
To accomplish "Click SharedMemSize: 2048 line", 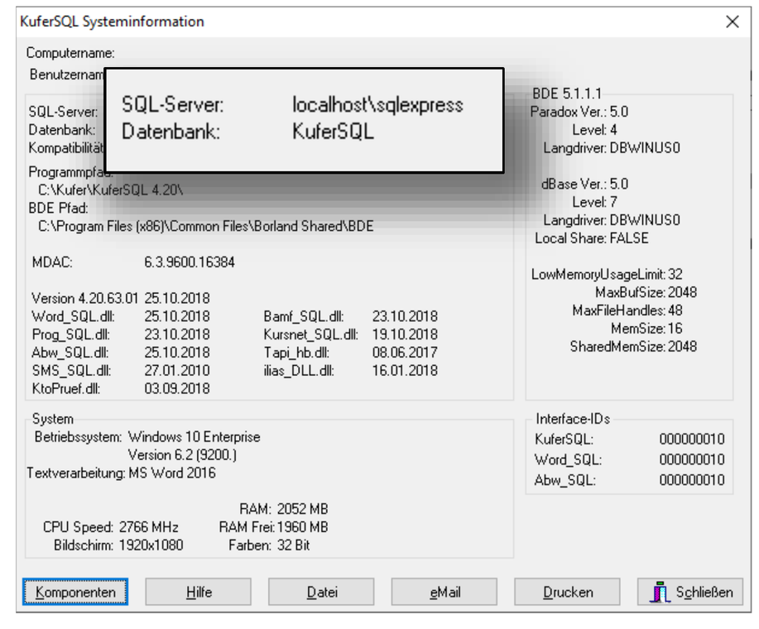I will point(633,347).
